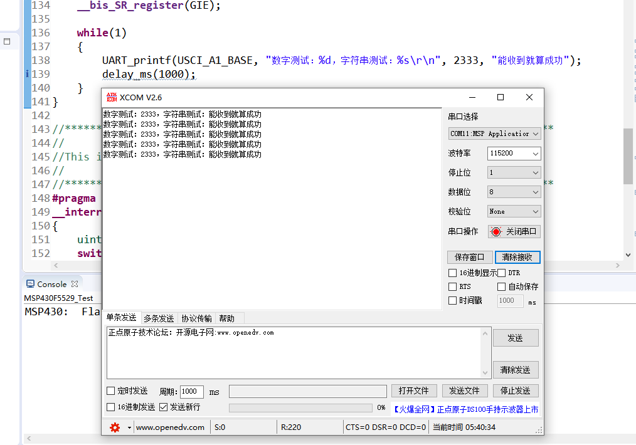This screenshot has width=636, height=445.
Task: Click console horizontal scroll left arrow
Action: click(x=29, y=439)
